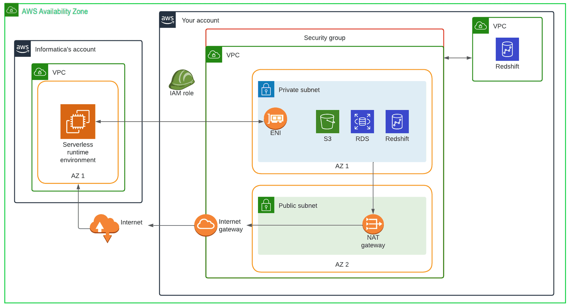Select the 'AWS Availability Zone' title text
This screenshot has height=308, width=570.
click(x=55, y=11)
